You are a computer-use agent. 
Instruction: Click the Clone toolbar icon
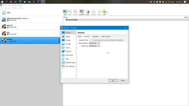(88, 12)
